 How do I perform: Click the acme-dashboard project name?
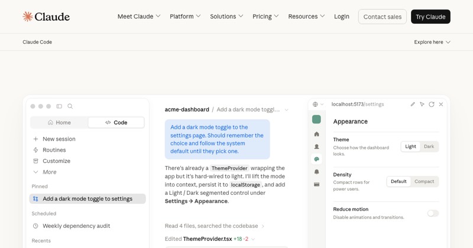tap(187, 110)
